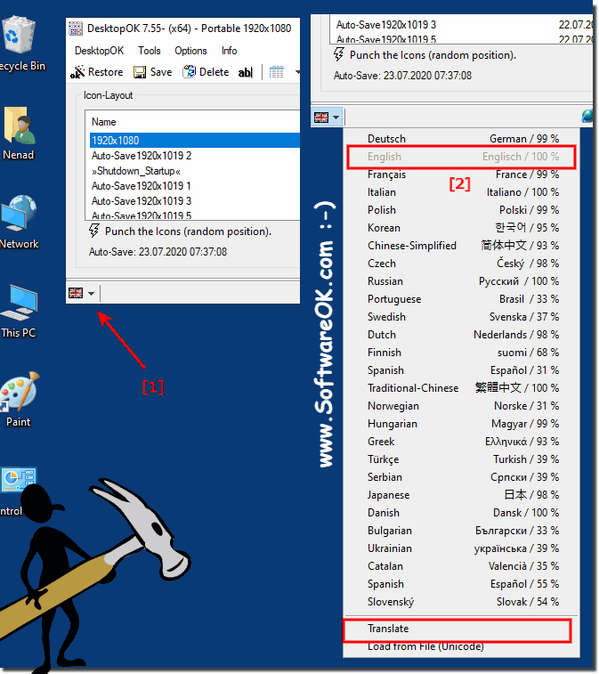Click the lightning icon in right window

coord(338,54)
